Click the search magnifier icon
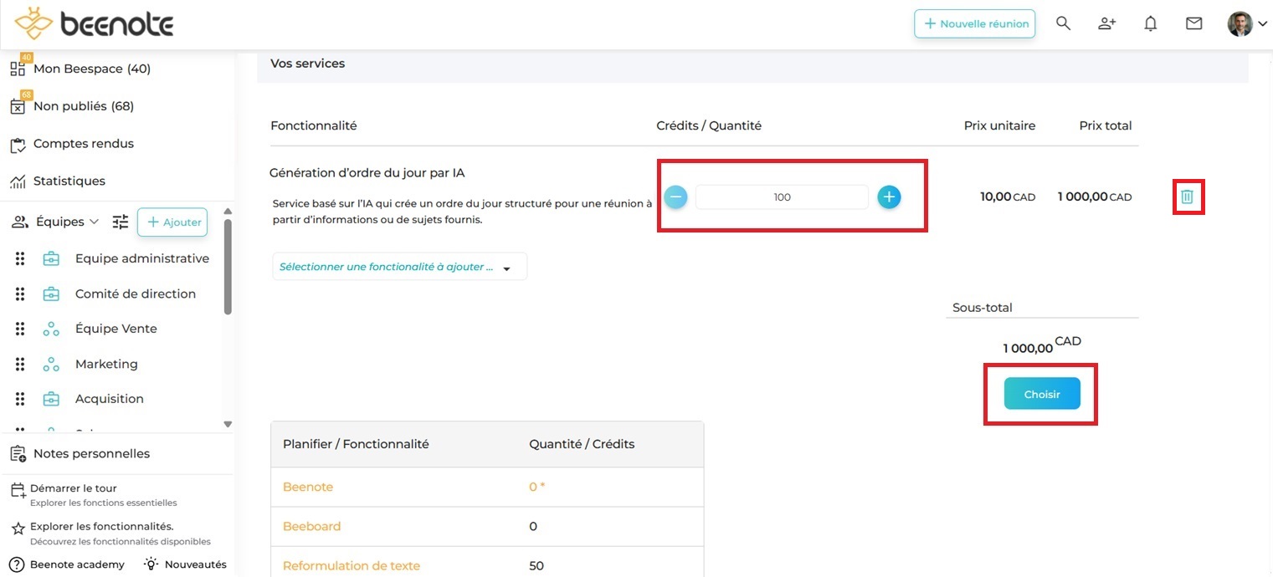The width and height of the screenshot is (1273, 577). pyautogui.click(x=1063, y=23)
